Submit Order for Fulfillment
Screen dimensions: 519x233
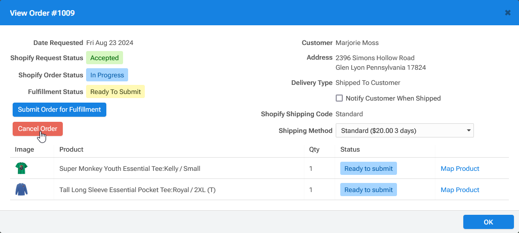pos(59,110)
